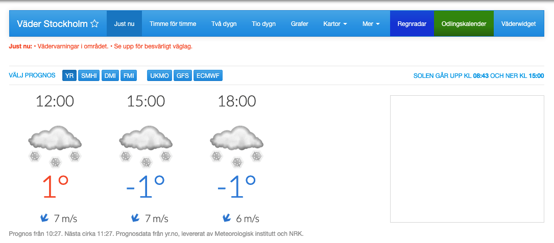Click the empty advertisement box

point(467,158)
